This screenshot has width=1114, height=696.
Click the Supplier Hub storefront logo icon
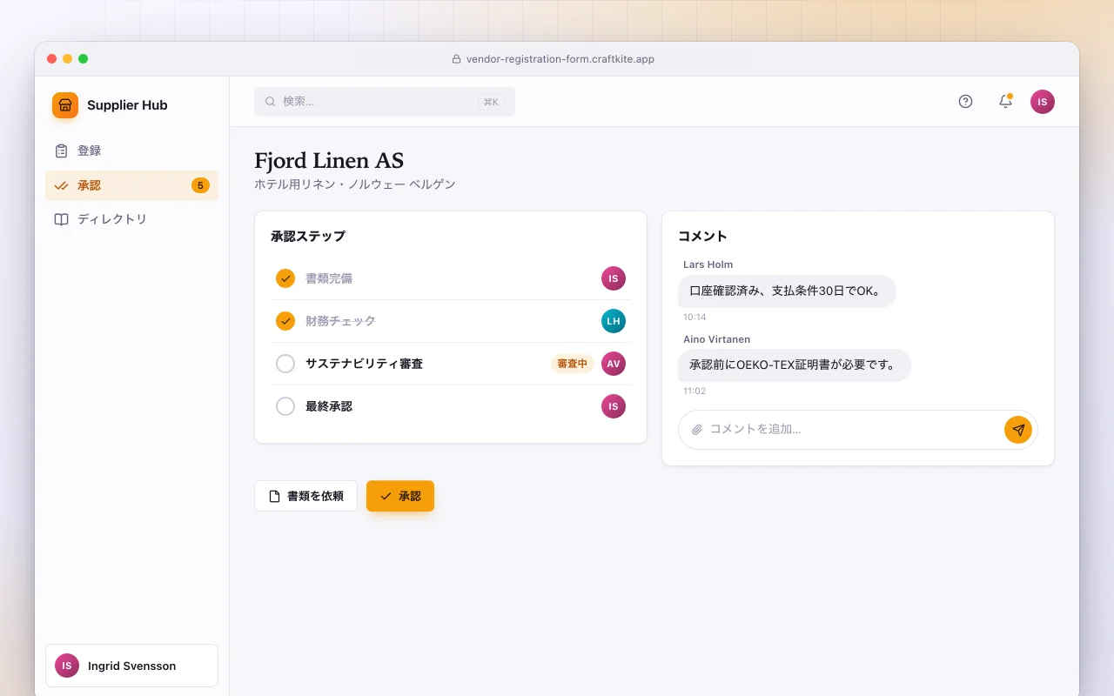pyautogui.click(x=65, y=105)
